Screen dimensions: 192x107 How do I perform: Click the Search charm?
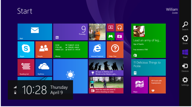185,26
